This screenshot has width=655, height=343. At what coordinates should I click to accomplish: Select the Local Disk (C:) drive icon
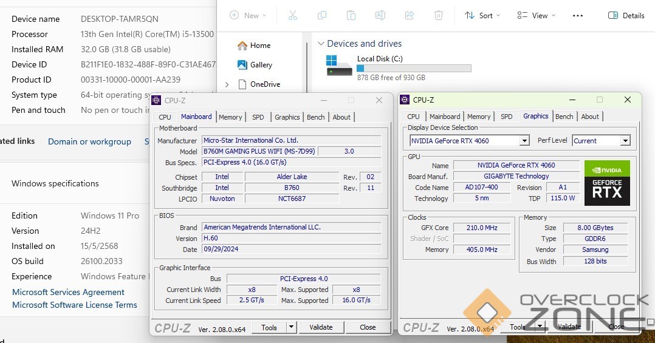pyautogui.click(x=339, y=66)
